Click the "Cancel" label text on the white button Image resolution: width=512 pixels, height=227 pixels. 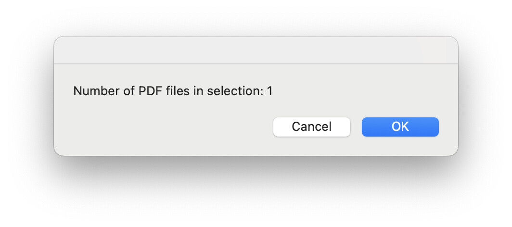(x=311, y=127)
